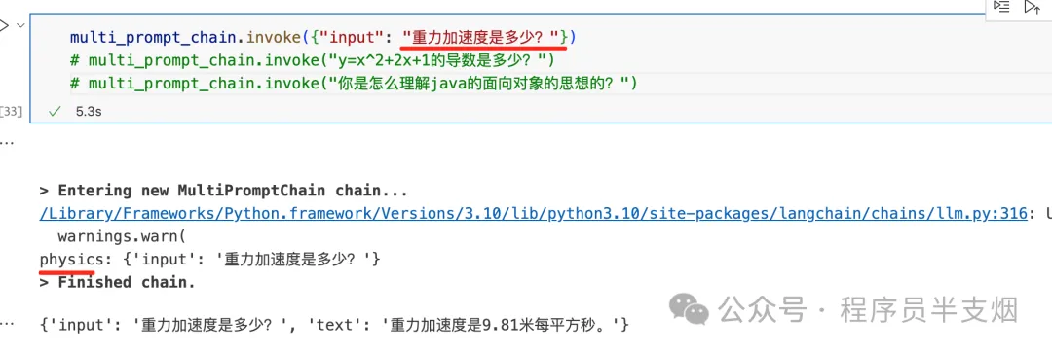Click the final result dictionary output
This screenshot has width=1052, height=352.
(x=335, y=326)
